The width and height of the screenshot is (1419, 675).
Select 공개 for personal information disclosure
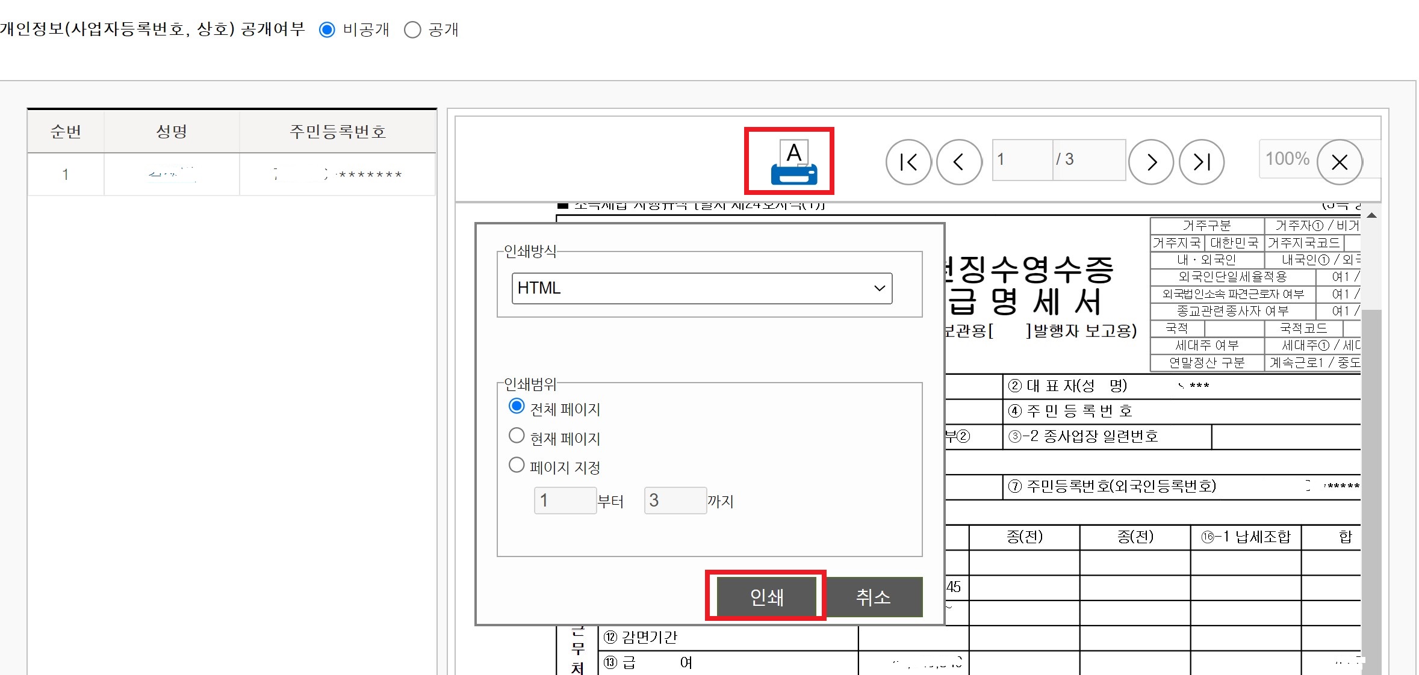click(x=413, y=29)
